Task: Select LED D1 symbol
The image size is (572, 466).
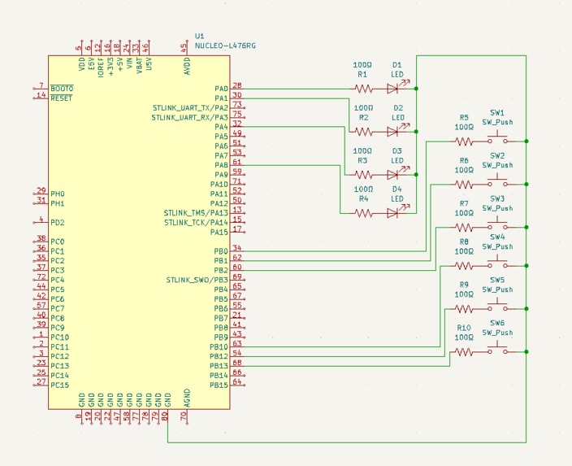Action: click(x=396, y=87)
